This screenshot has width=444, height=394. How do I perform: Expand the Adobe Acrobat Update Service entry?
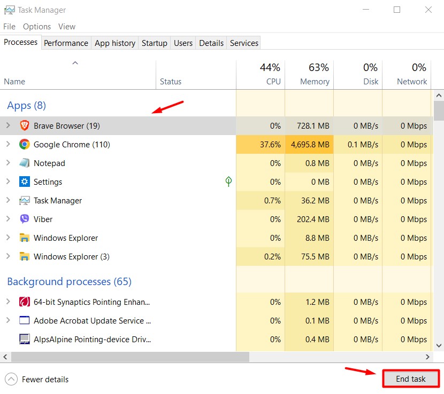[x=8, y=320]
